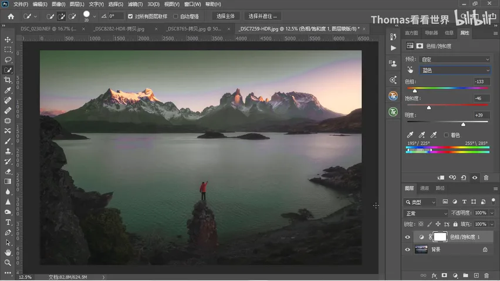Select the Eraser tool
This screenshot has height=281, width=500.
8,172
